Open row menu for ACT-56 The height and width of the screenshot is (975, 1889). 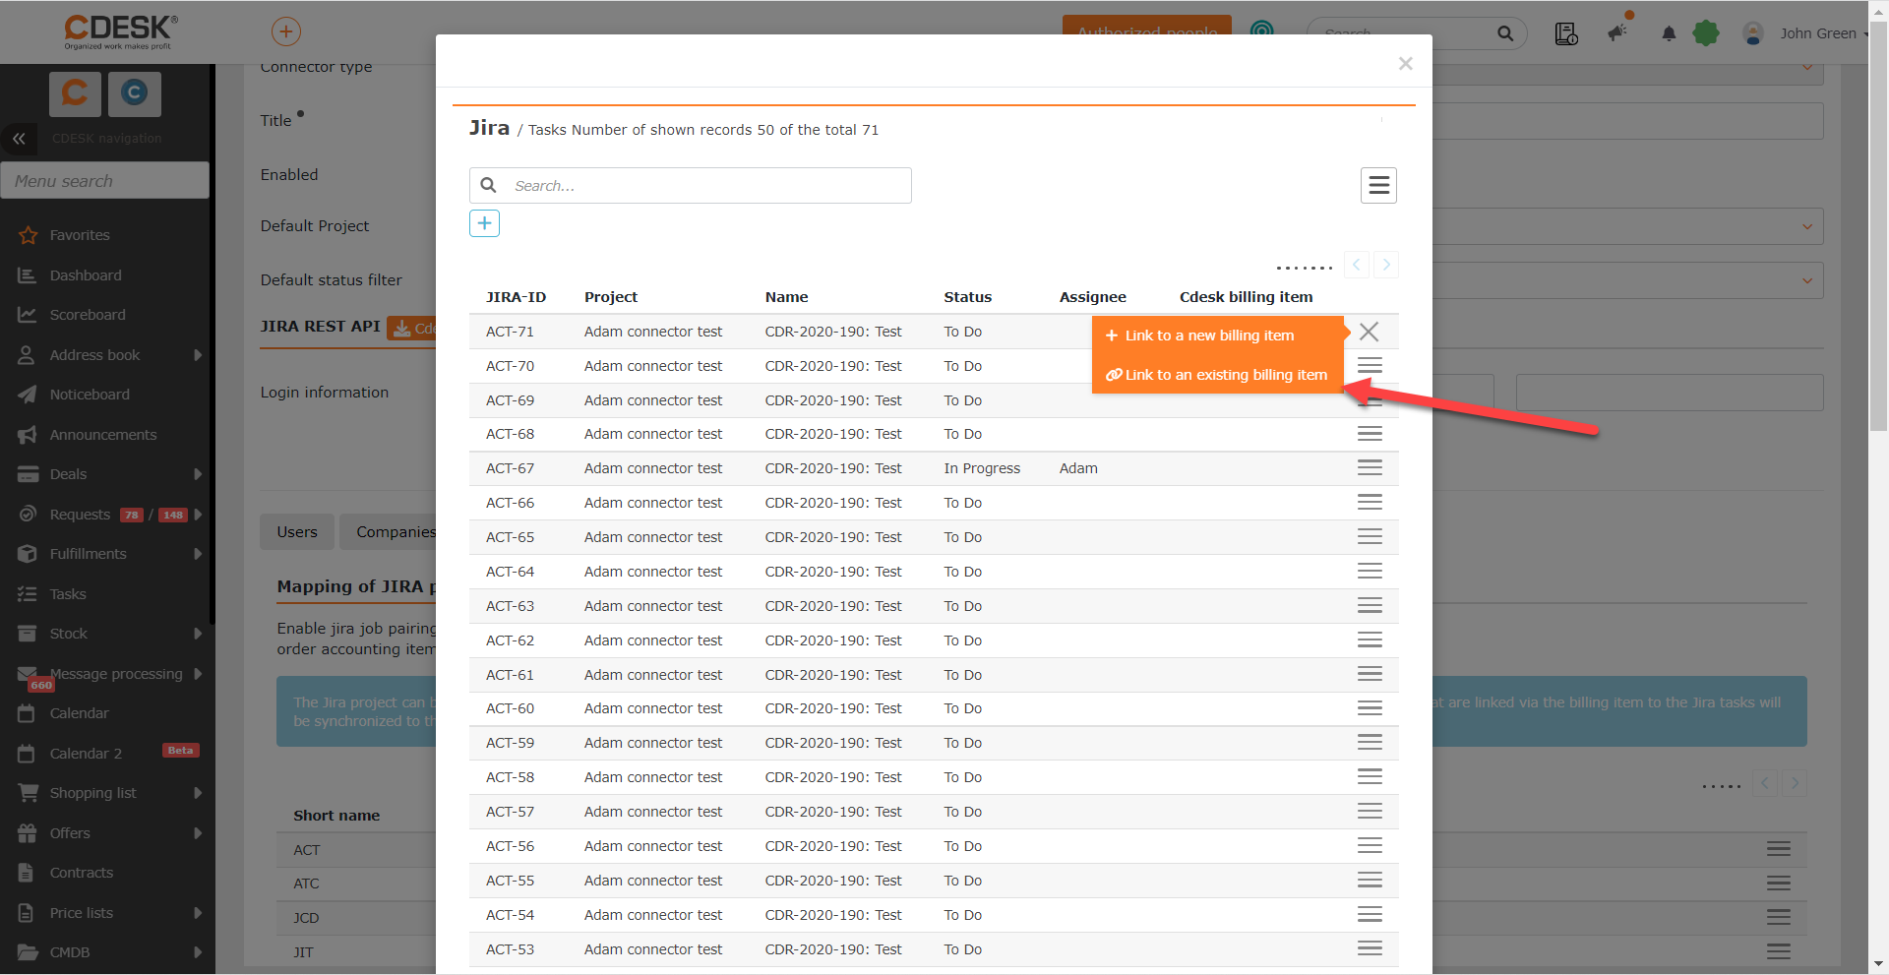[1370, 846]
